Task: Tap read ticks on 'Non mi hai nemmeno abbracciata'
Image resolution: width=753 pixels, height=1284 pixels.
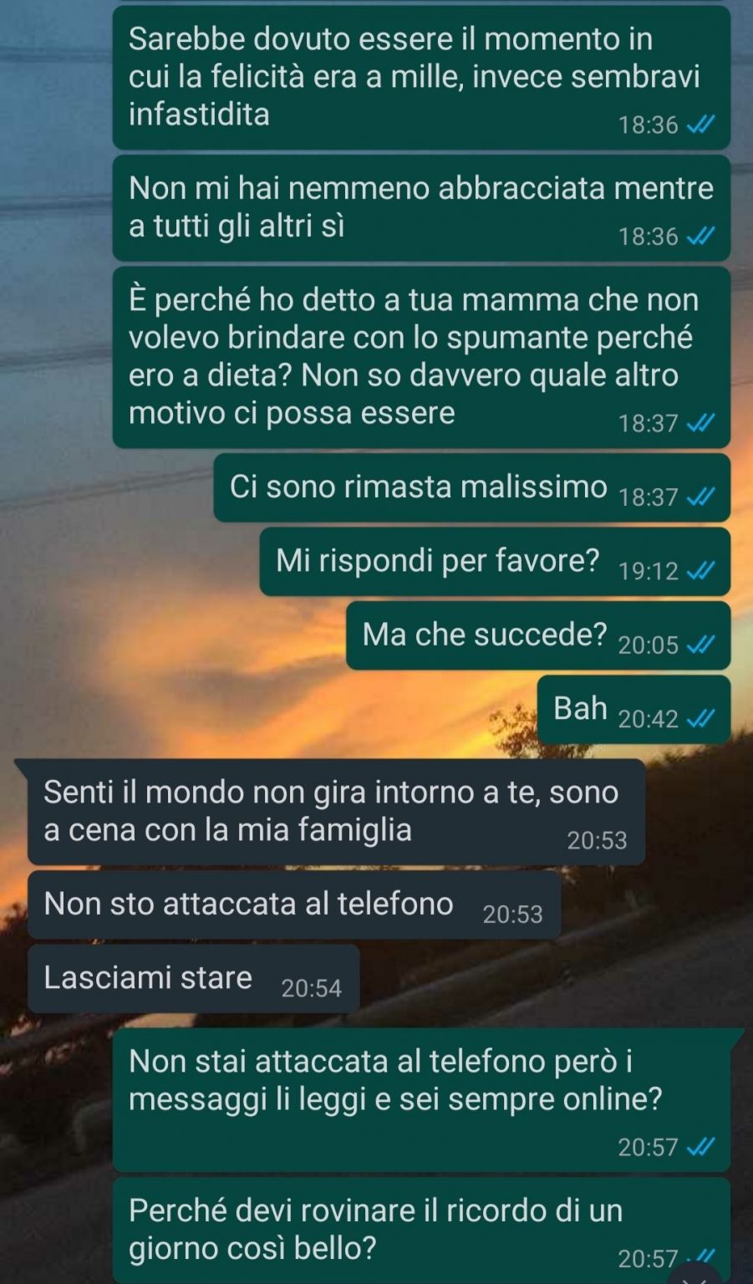Action: tap(700, 237)
